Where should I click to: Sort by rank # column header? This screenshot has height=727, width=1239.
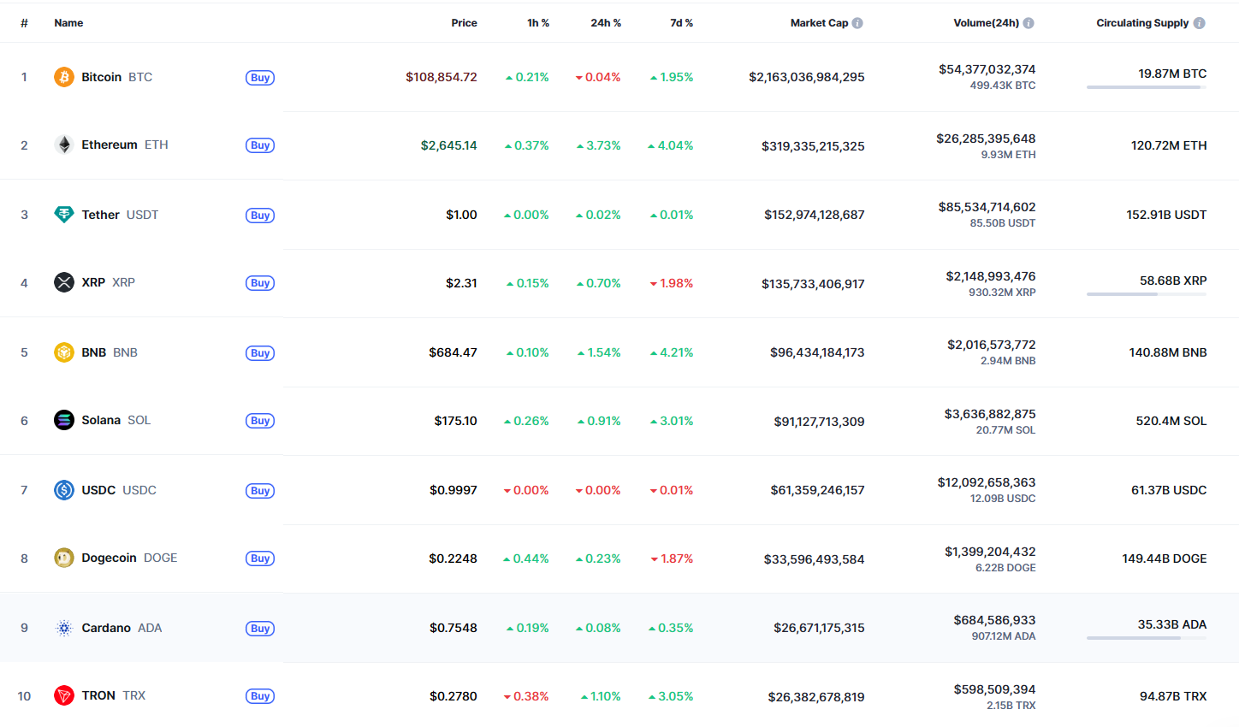[24, 23]
